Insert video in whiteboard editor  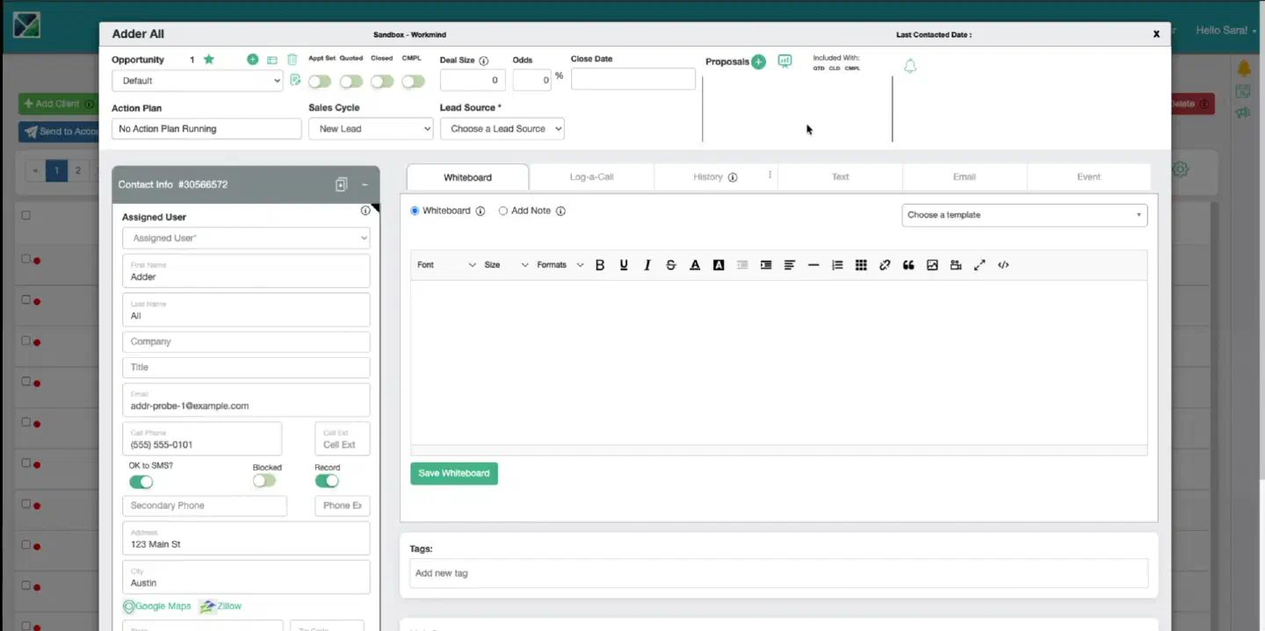(956, 265)
